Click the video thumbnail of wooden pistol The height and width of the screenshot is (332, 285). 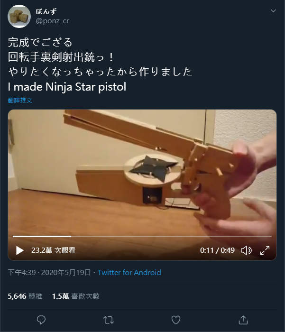142,172
